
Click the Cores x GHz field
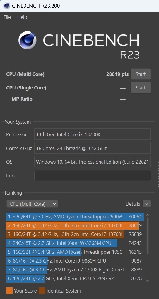[x=93, y=148]
